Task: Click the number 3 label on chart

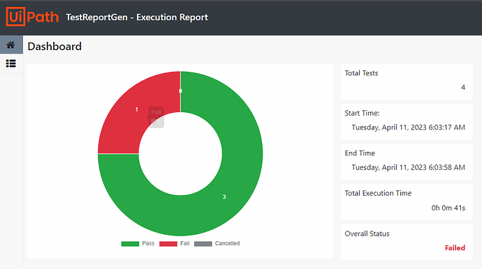Action: [x=224, y=197]
